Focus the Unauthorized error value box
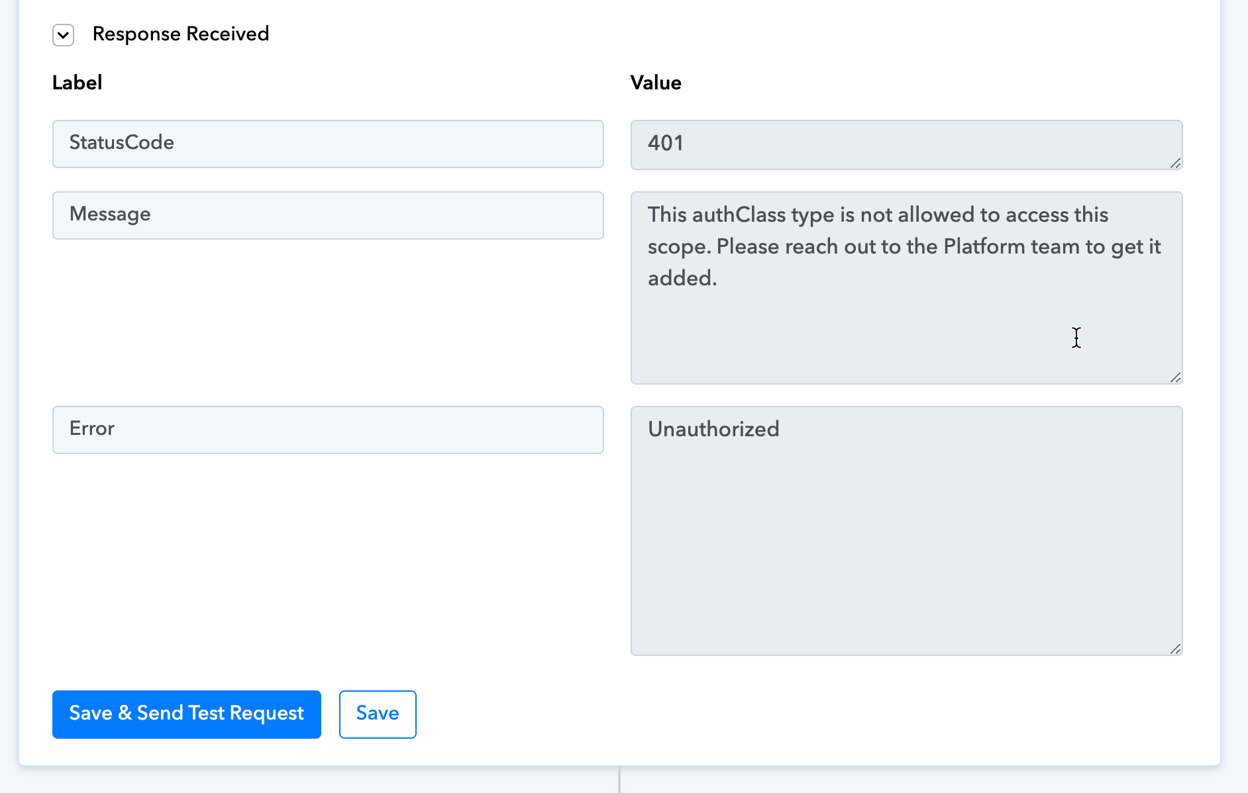Viewport: 1248px width, 793px height. [x=906, y=530]
